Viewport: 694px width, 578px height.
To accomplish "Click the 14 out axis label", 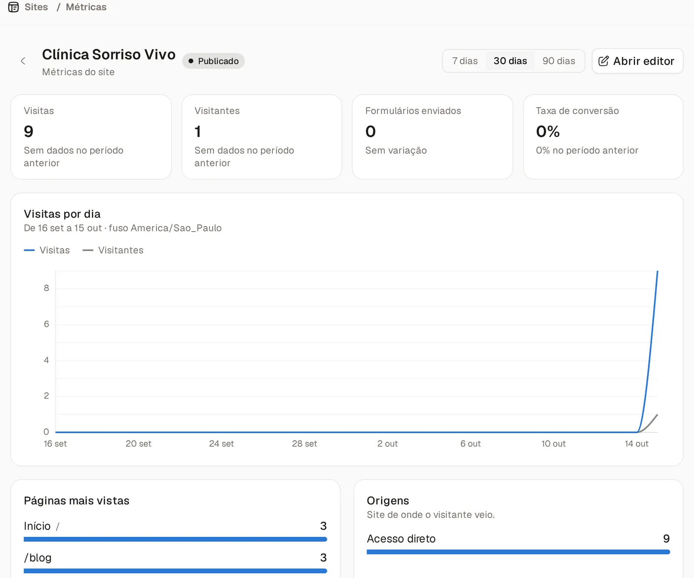I will coord(636,444).
